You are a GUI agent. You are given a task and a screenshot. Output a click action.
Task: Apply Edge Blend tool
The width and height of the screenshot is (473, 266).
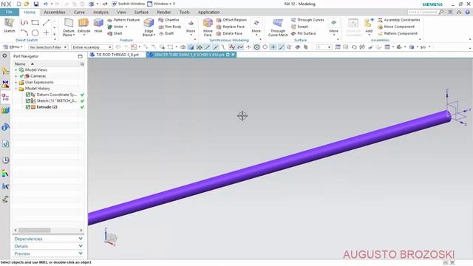[149, 27]
